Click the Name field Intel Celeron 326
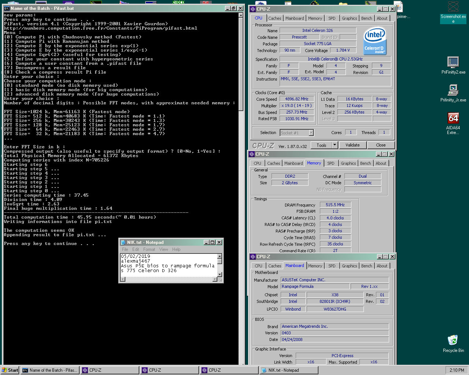The height and width of the screenshot is (375, 469). click(318, 30)
